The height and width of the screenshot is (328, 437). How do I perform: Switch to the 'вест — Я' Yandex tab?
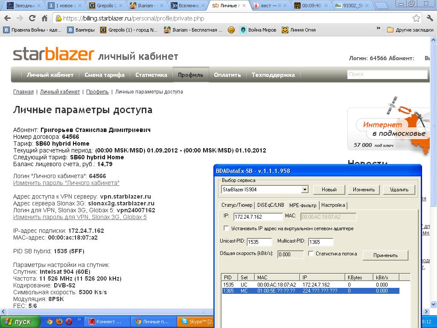[270, 5]
